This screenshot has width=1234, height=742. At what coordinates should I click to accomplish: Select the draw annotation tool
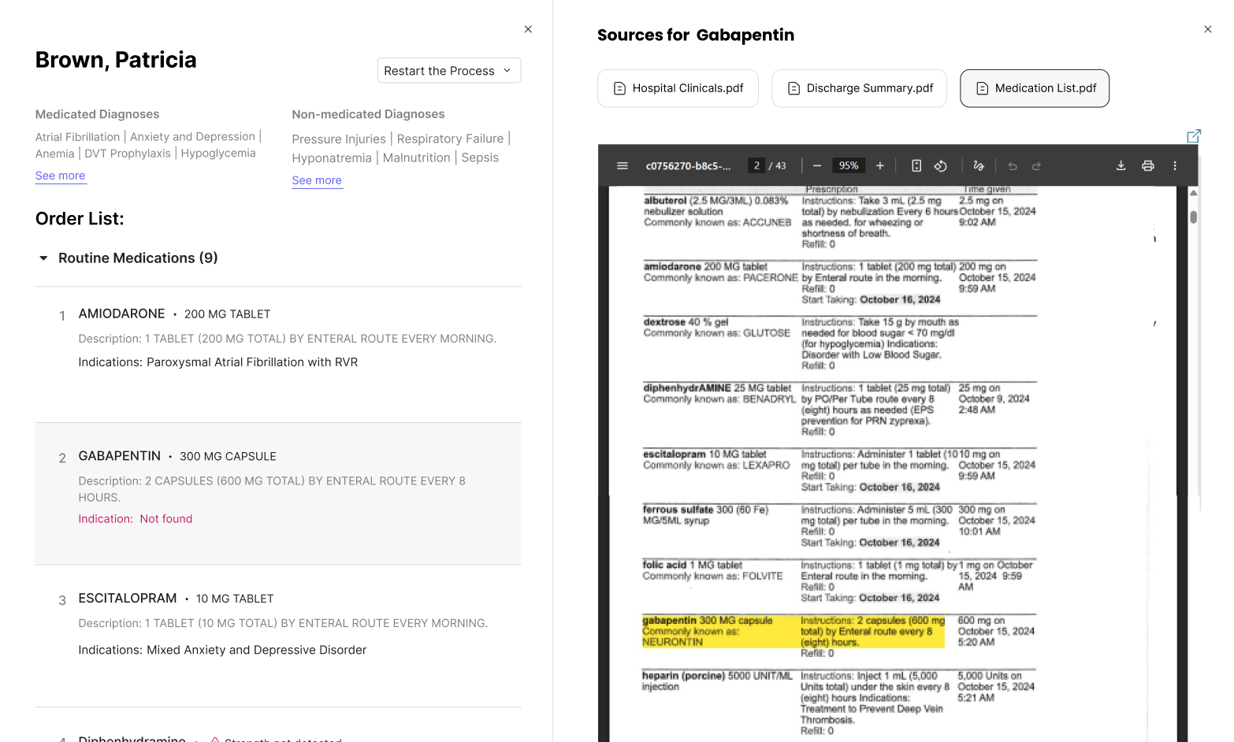979,166
